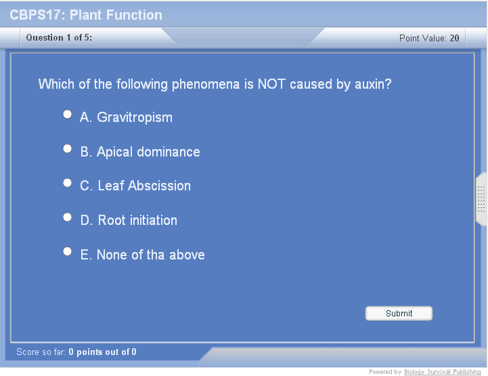The height and width of the screenshot is (376, 488).
Task: Click the 'CBPS17: Plant Function' title
Action: [x=86, y=15]
